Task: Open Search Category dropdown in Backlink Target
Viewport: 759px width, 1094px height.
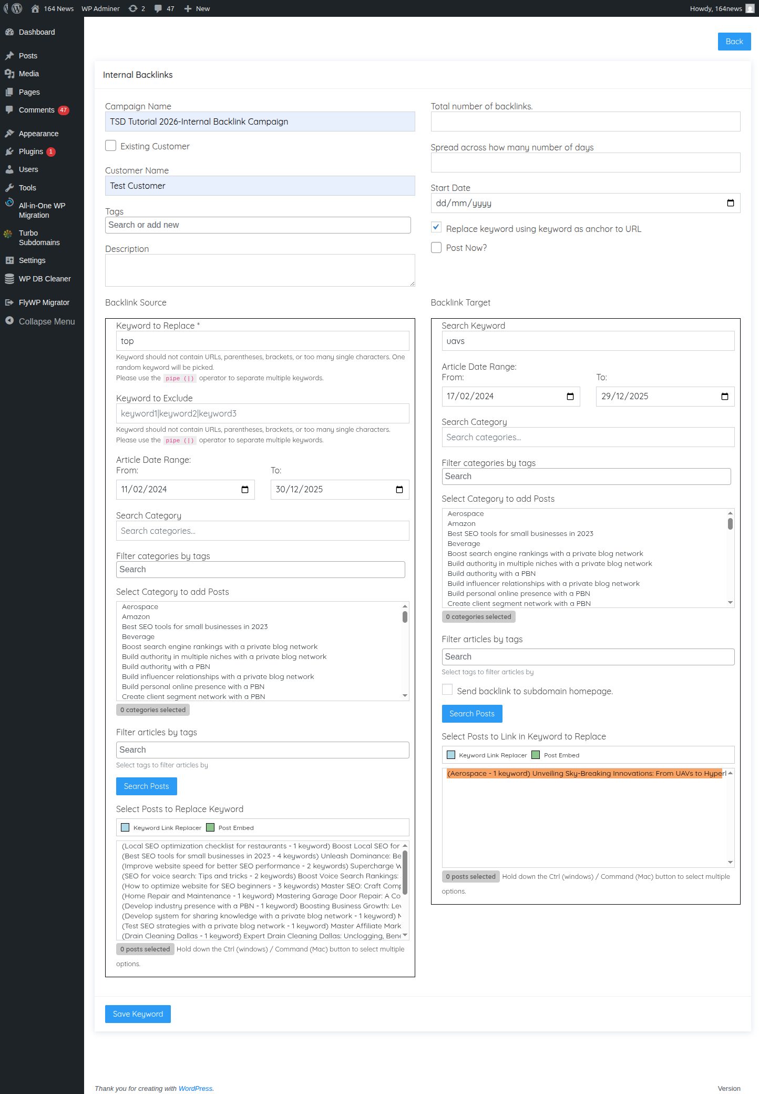Action: point(588,437)
